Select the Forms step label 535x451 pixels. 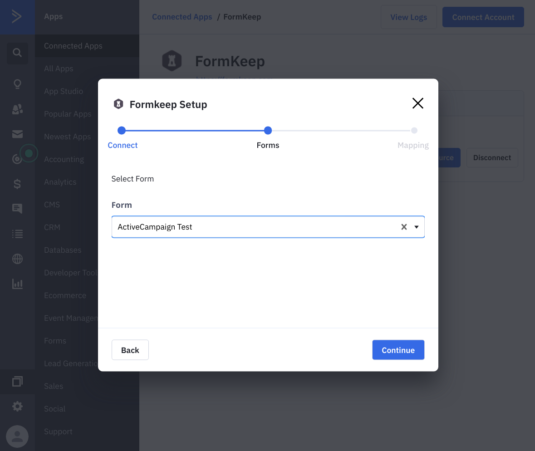[x=268, y=145]
